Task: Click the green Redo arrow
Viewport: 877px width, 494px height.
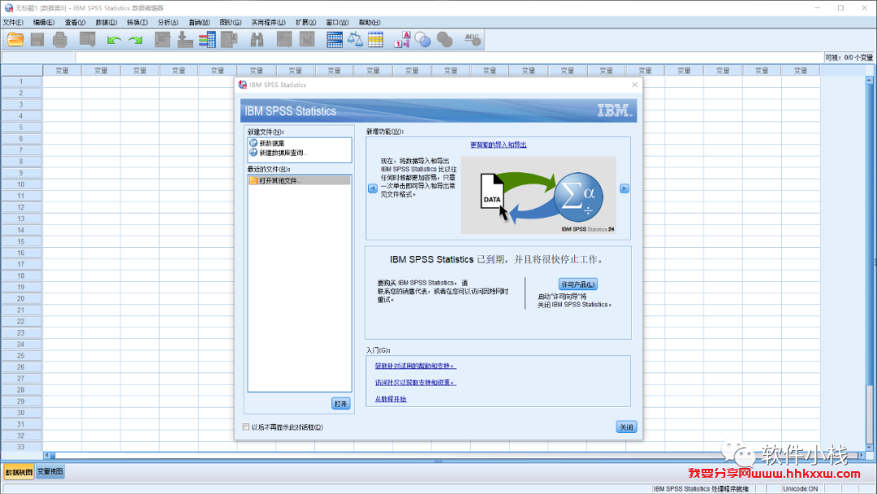Action: 136,40
